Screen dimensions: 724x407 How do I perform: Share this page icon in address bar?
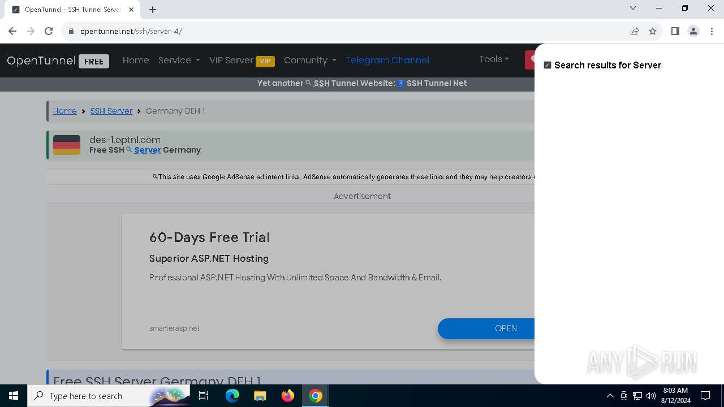click(x=635, y=31)
